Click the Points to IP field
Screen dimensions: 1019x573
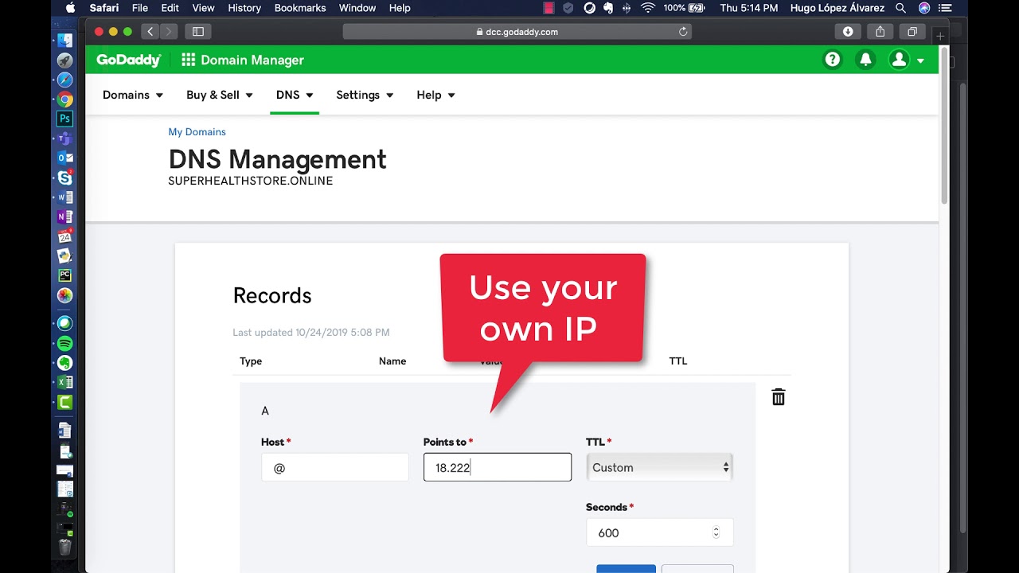(x=498, y=467)
